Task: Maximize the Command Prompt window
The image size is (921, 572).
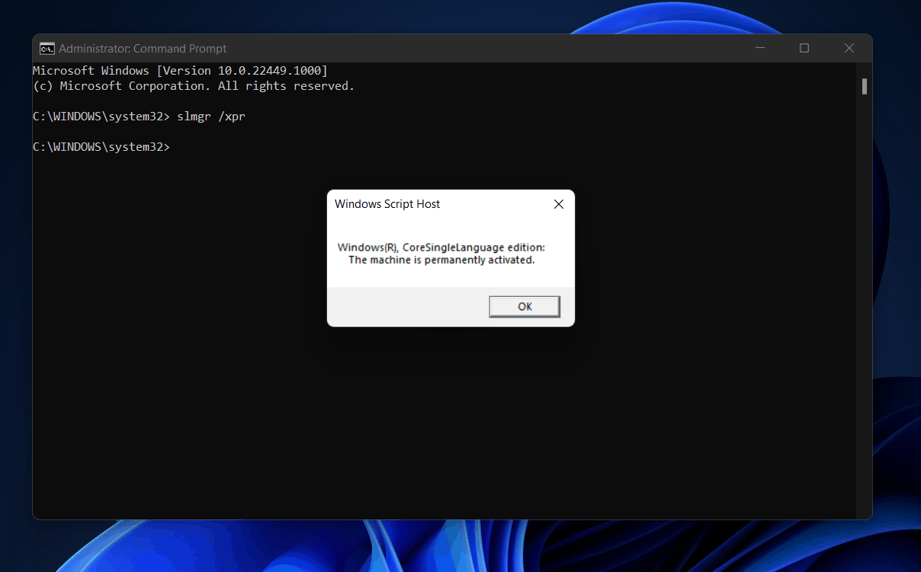Action: [x=804, y=49]
